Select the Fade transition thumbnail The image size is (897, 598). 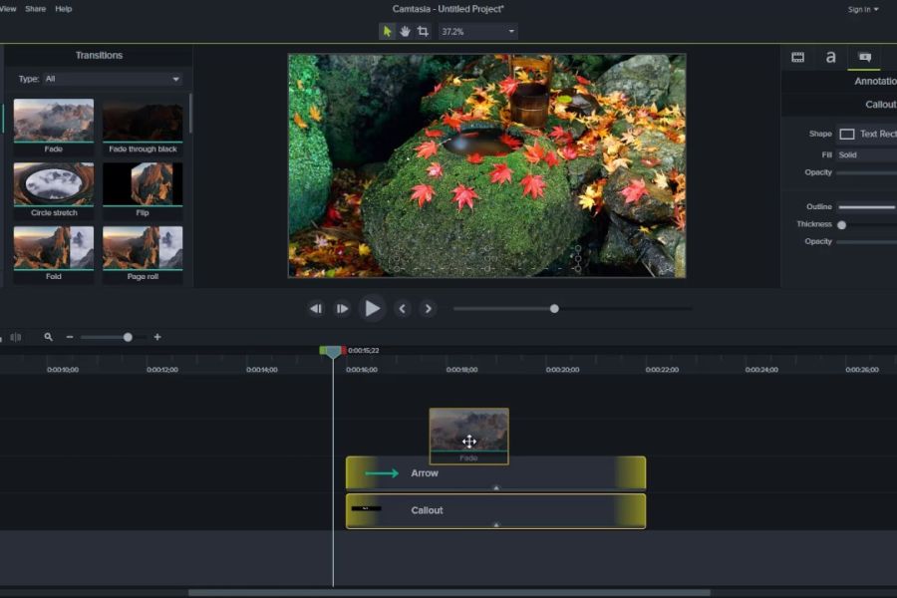54,121
